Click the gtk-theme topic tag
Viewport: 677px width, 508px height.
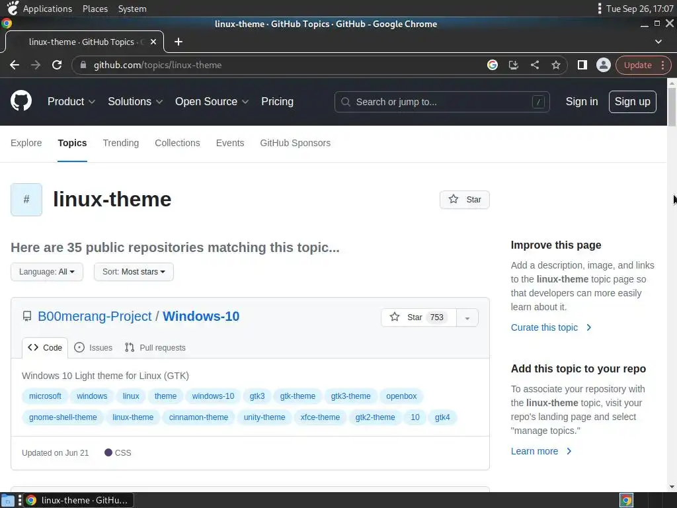298,396
